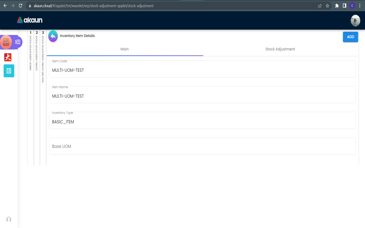Switch to the Main tab
The width and height of the screenshot is (365, 228).
tap(125, 49)
